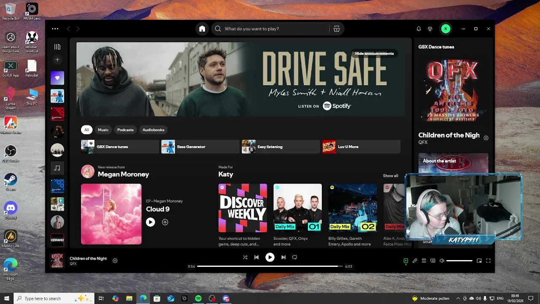Add Children of the Night to Liked Songs in player bar
The image size is (540, 304).
click(115, 261)
